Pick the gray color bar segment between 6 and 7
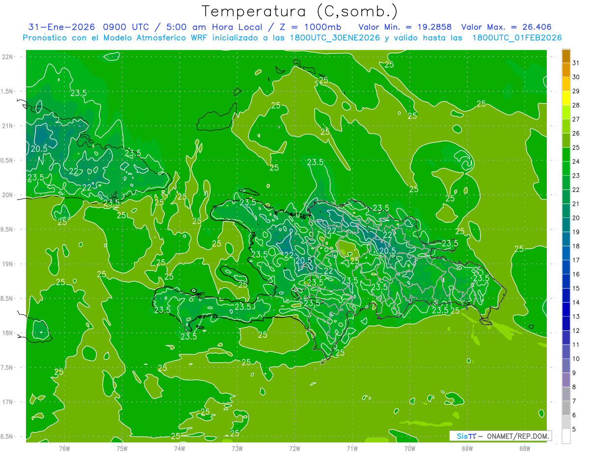Image resolution: width=589 pixels, height=455 pixels. [x=566, y=408]
